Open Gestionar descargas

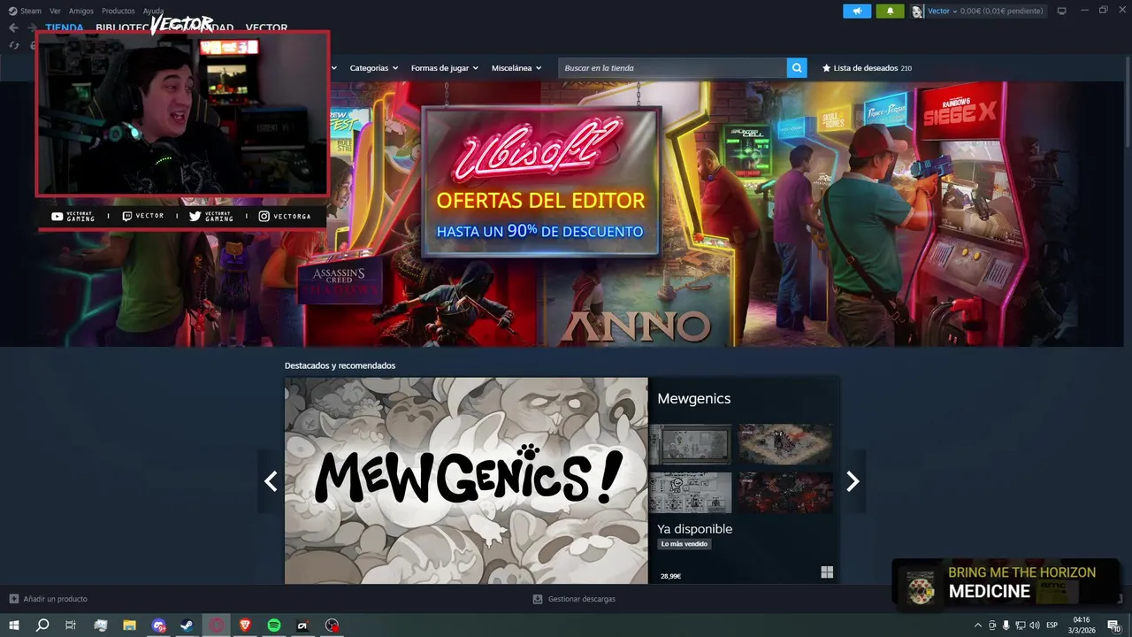coord(574,599)
